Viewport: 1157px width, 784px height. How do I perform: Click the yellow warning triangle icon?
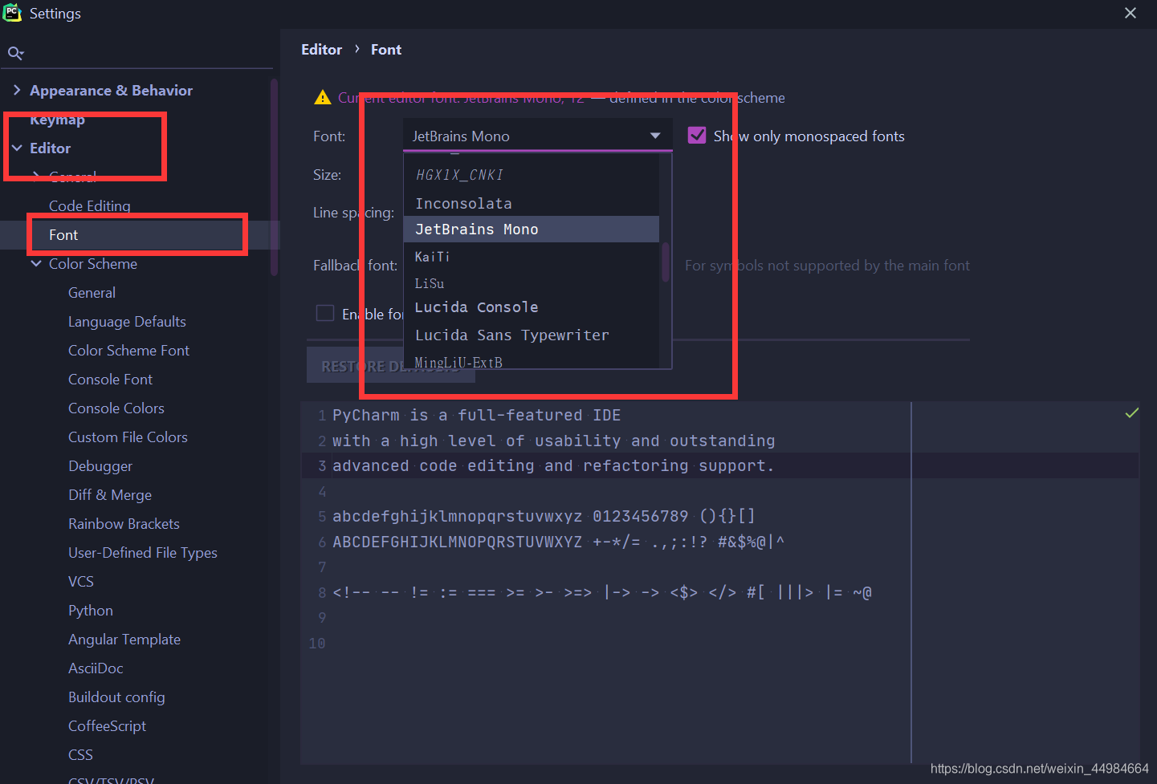click(323, 98)
